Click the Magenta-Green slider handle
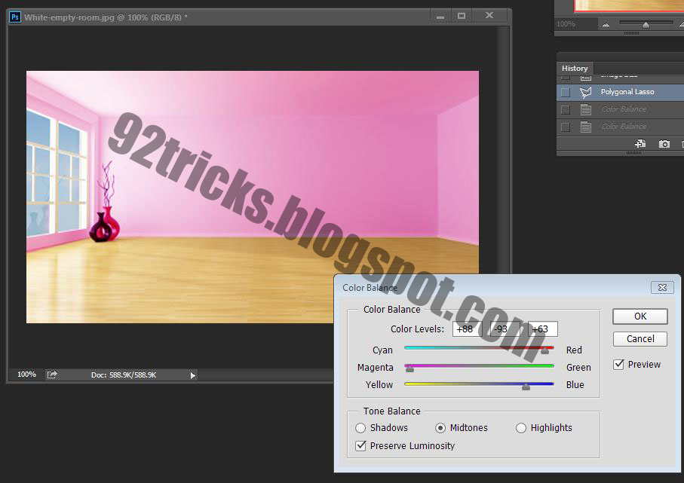 (409, 368)
